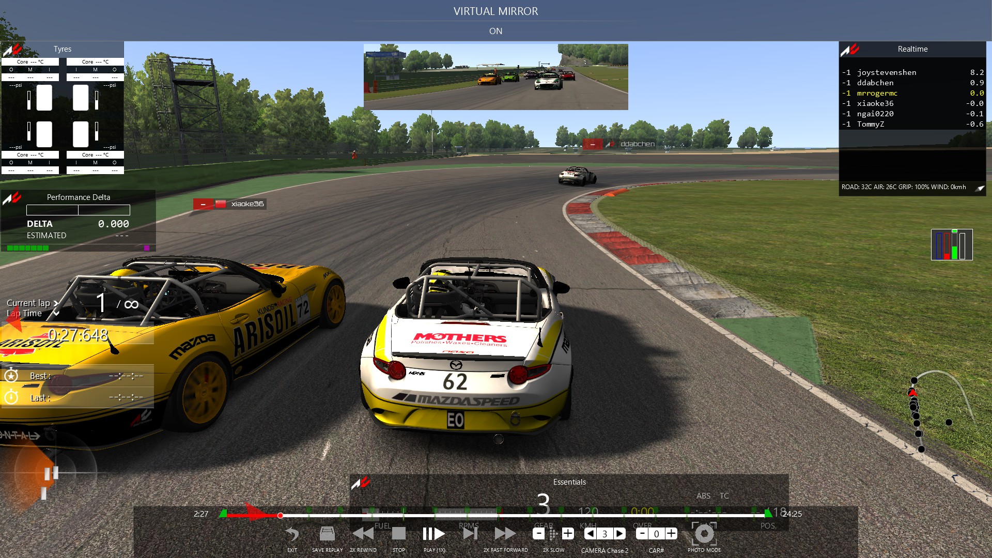Open the Lap Time dropdown chevron
The height and width of the screenshot is (558, 992).
coord(56,314)
